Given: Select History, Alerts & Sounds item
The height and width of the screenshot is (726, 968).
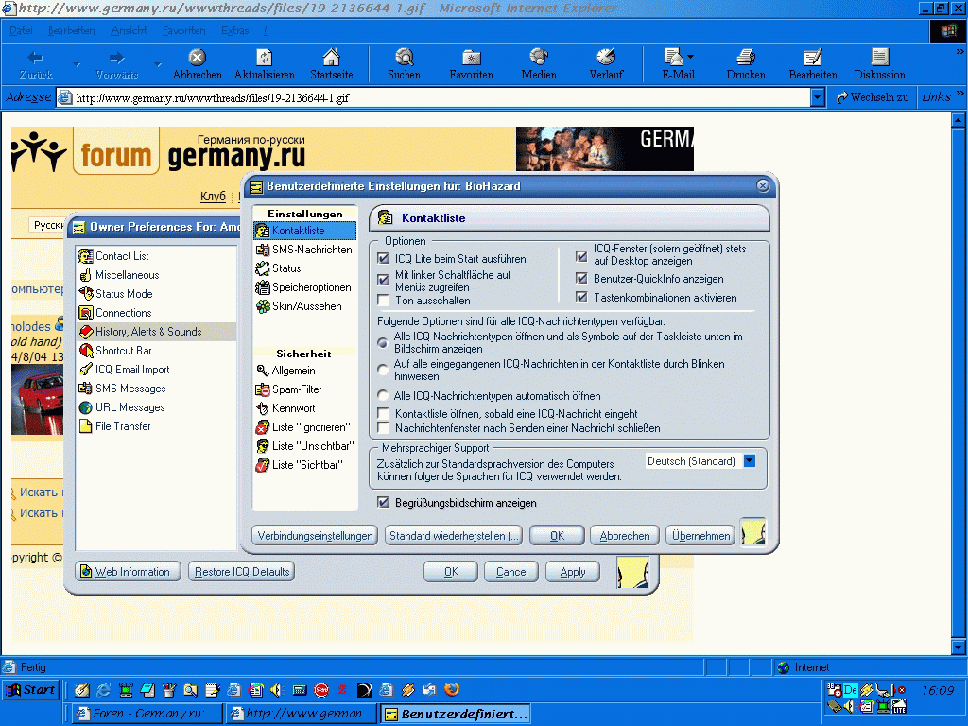Looking at the screenshot, I should click(x=156, y=332).
